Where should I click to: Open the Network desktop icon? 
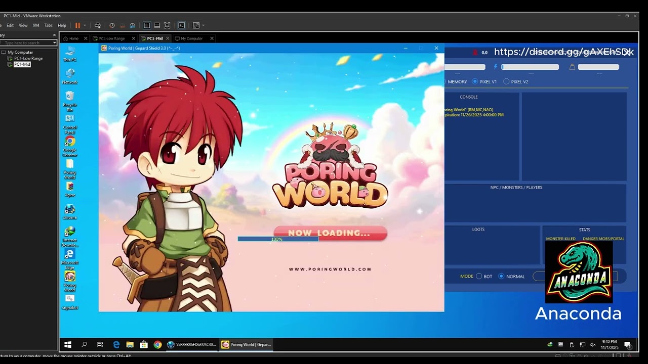tap(70, 76)
